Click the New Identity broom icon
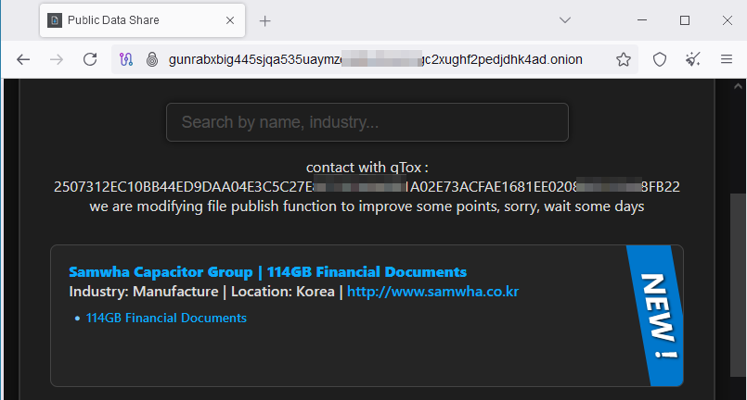Screen dimensions: 747x400 [692, 59]
